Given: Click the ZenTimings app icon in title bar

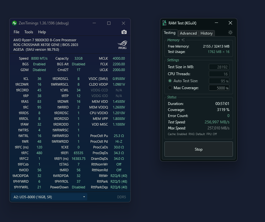Looking at the screenshot, I should point(14,23).
